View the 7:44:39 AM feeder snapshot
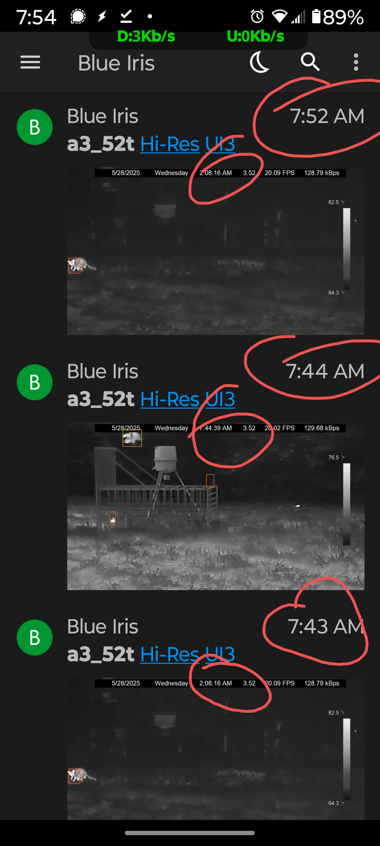 pos(216,506)
